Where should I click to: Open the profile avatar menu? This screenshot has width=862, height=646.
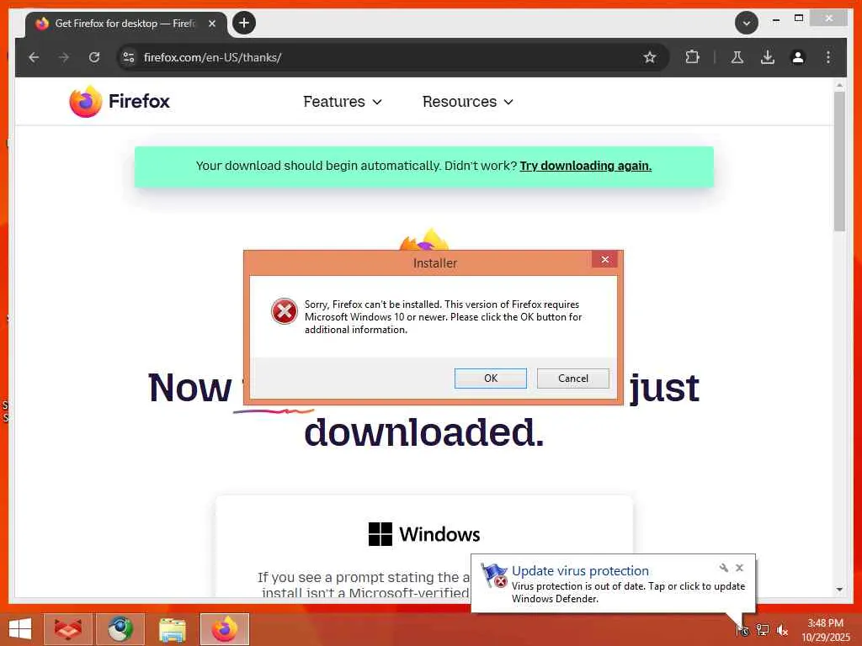point(798,57)
